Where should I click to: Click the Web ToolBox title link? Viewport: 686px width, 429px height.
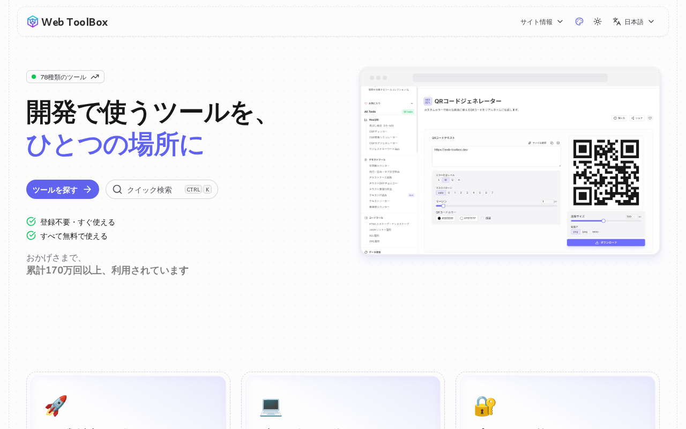click(74, 22)
